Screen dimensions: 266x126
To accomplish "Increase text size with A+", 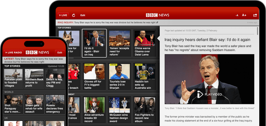I will point(244,15).
